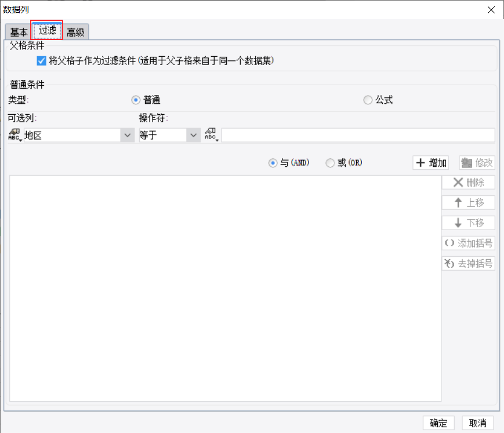504x433 pixels.
Task: Click the 添加括号 button
Action: pyautogui.click(x=468, y=243)
